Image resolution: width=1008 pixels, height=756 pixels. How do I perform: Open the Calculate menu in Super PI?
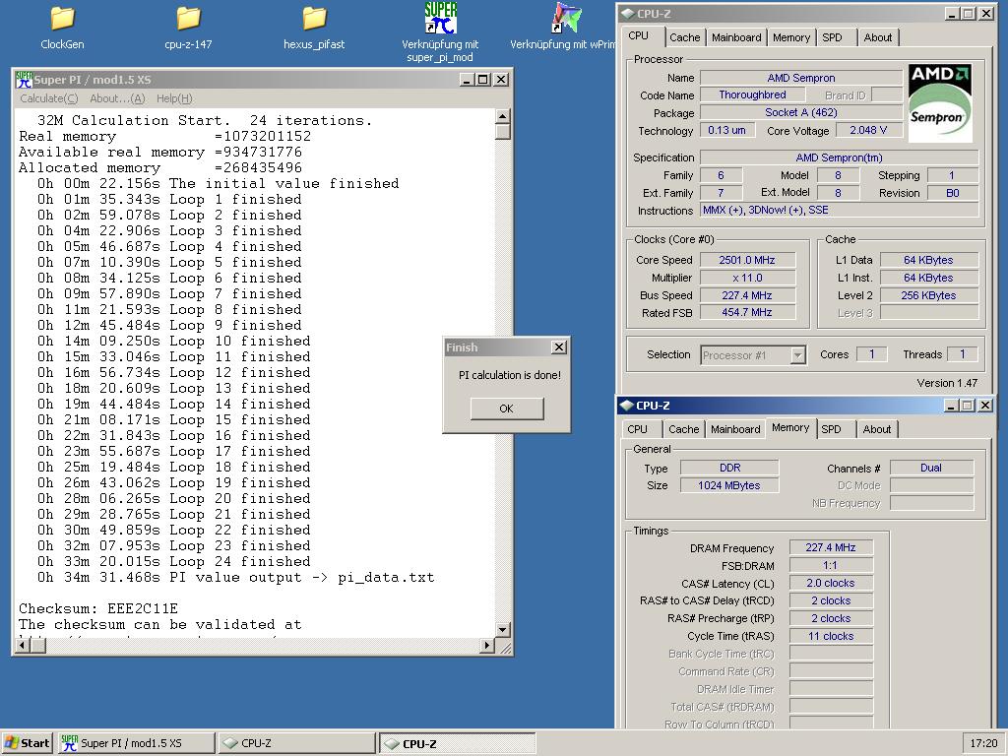(x=49, y=98)
